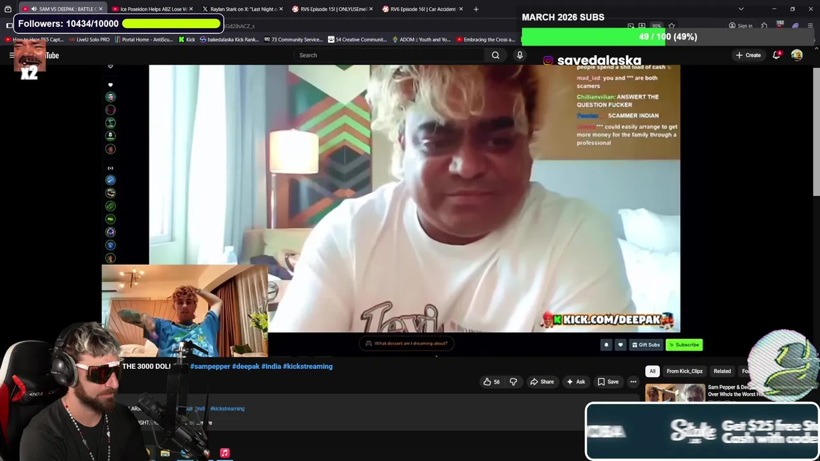This screenshot has height=461, width=820.
Task: Open 54 Creative Communit bookmark
Action: (x=357, y=40)
